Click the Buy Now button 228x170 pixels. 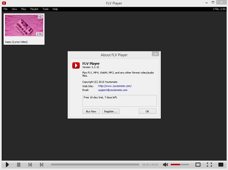(x=91, y=112)
